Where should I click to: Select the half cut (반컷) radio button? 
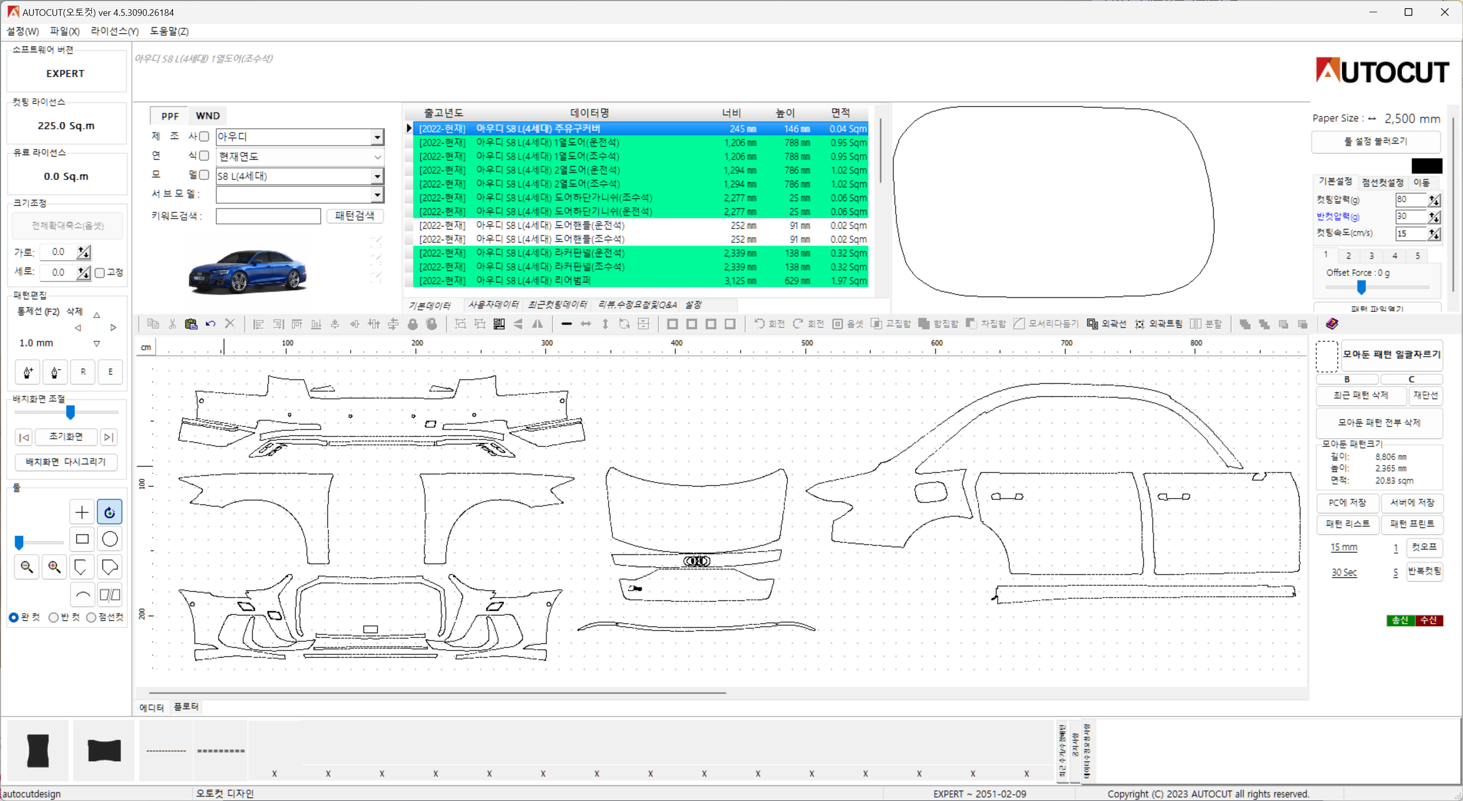tap(53, 617)
